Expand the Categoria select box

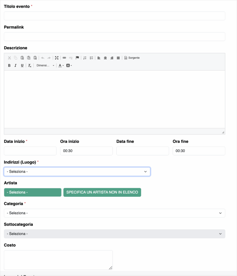pos(114,213)
